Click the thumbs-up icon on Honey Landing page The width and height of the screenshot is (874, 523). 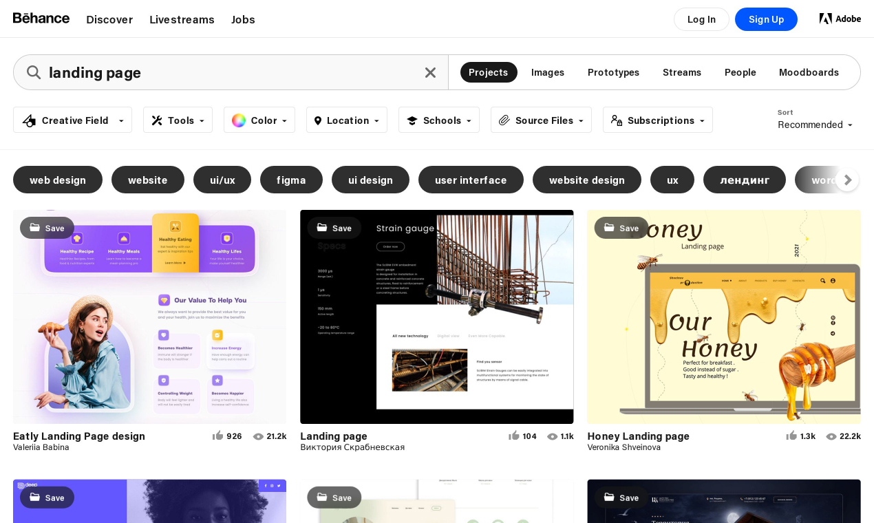791,436
